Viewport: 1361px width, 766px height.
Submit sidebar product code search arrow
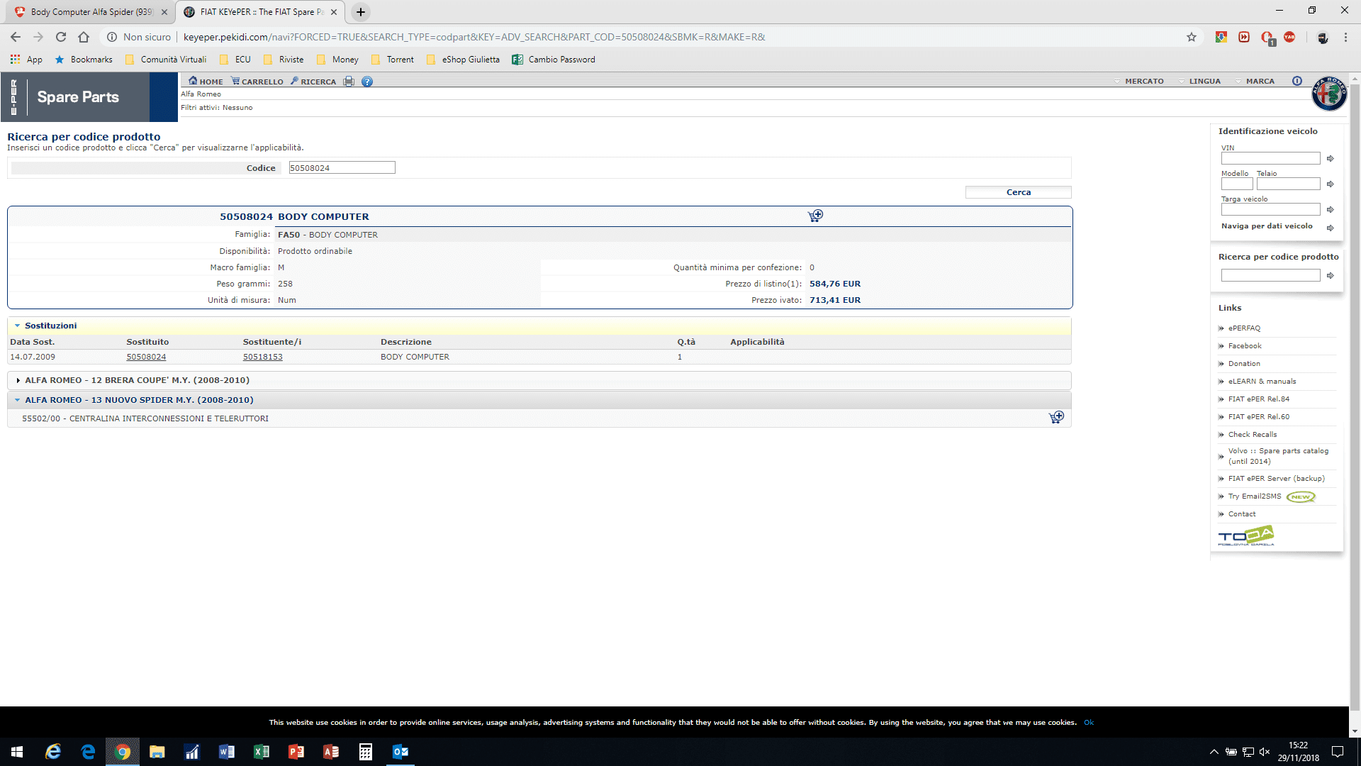1331,276
